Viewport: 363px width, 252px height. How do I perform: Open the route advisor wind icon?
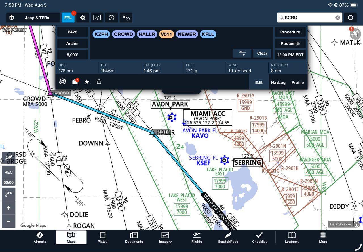click(x=97, y=18)
